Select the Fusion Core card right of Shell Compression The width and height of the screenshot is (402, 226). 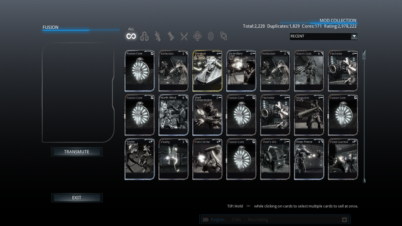click(241, 115)
